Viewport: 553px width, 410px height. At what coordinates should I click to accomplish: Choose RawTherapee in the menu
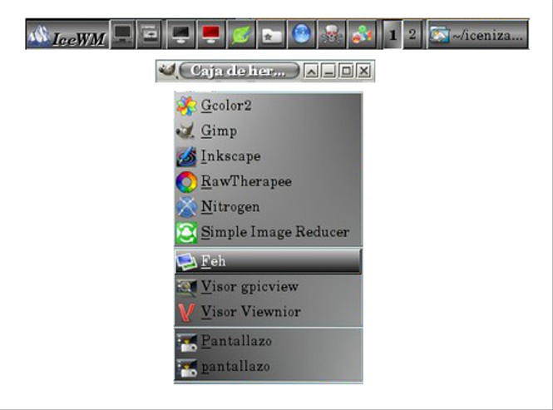pos(269,181)
